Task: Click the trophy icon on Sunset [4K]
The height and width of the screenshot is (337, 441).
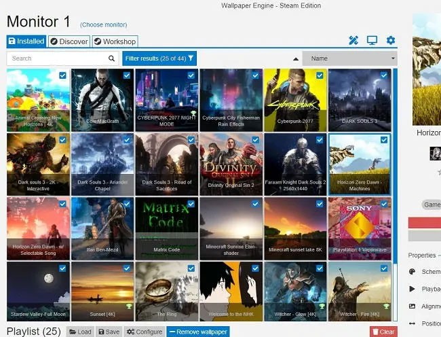Action: 128,306
